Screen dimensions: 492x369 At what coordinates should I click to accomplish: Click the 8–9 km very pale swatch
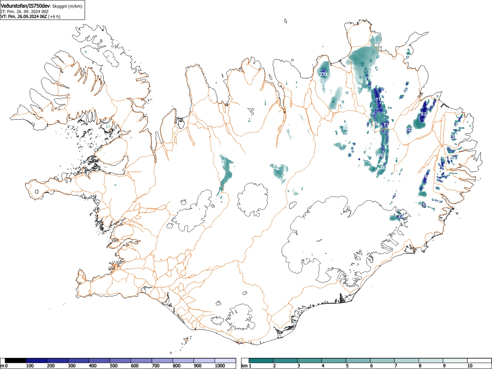[x=431, y=361]
